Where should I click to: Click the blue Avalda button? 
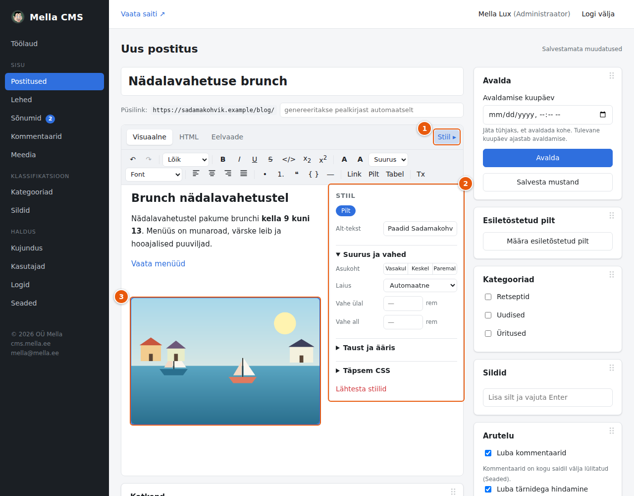[548, 158]
